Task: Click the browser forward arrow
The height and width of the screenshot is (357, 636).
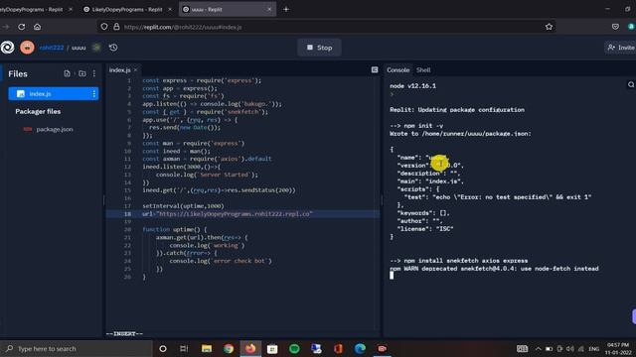Action: click(x=6, y=27)
